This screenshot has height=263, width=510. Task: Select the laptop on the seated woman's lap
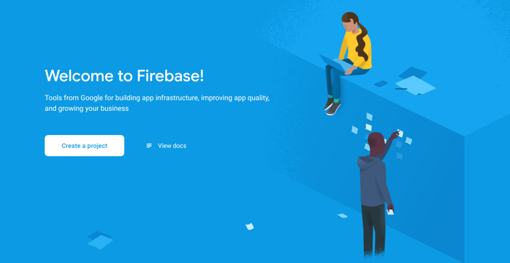click(x=335, y=63)
